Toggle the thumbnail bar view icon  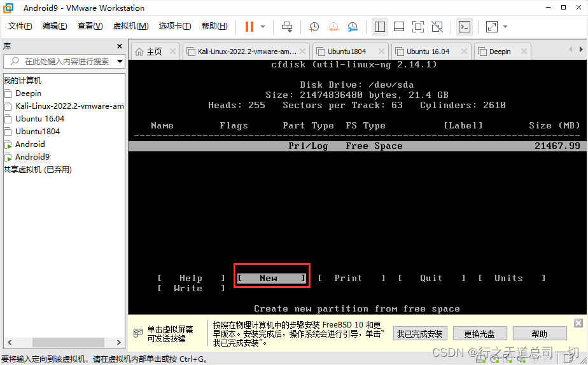[399, 27]
